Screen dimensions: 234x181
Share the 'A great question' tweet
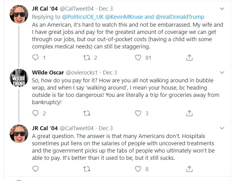(x=189, y=169)
